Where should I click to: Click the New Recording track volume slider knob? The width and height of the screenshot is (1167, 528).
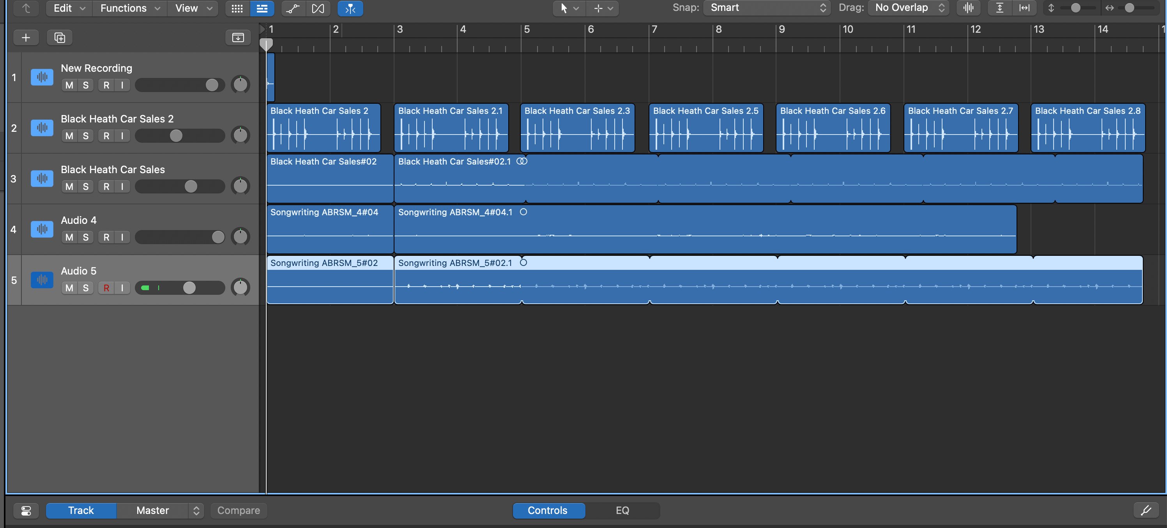coord(212,85)
